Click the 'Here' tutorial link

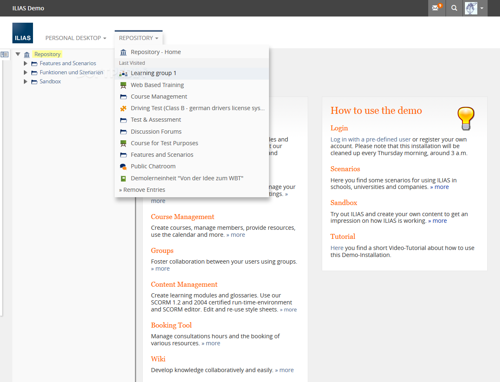tap(337, 248)
